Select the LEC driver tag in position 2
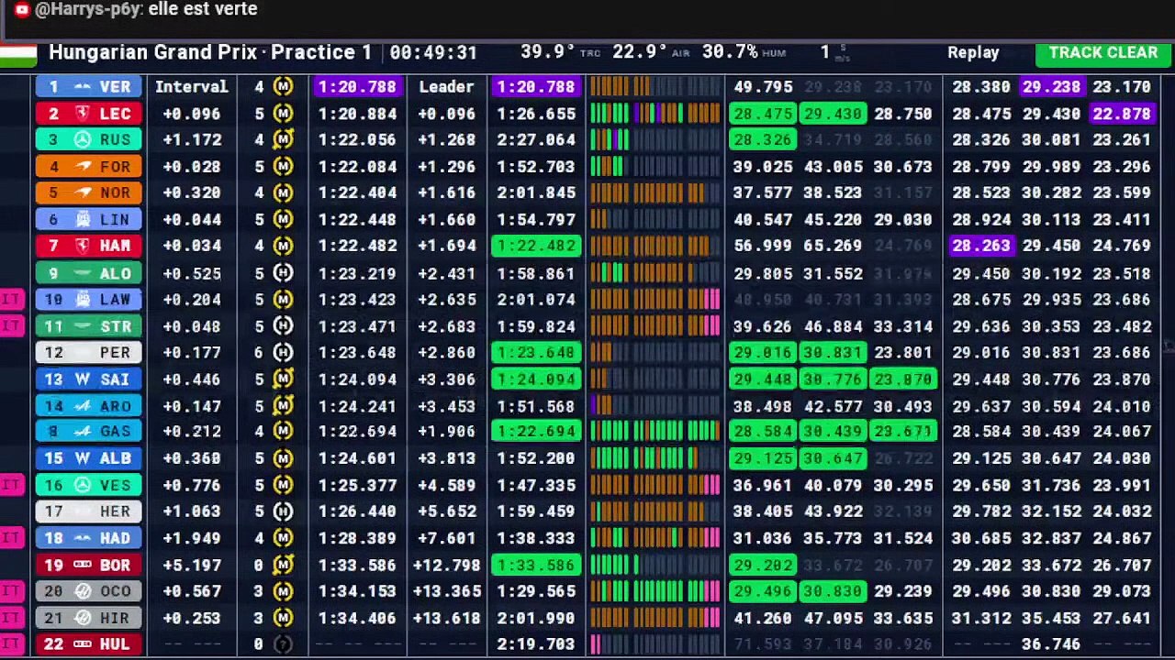This screenshot has height=660, width=1175. 89,114
